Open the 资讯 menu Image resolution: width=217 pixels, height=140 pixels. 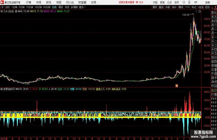pyautogui.click(x=49, y=2)
